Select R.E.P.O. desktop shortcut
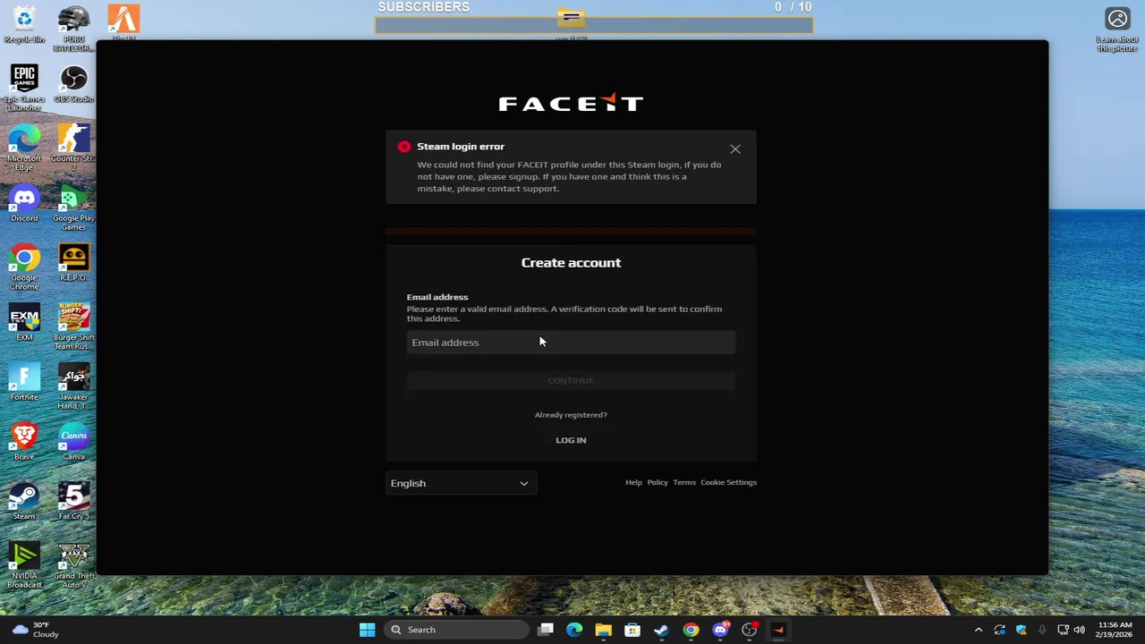The image size is (1145, 644). point(73,263)
